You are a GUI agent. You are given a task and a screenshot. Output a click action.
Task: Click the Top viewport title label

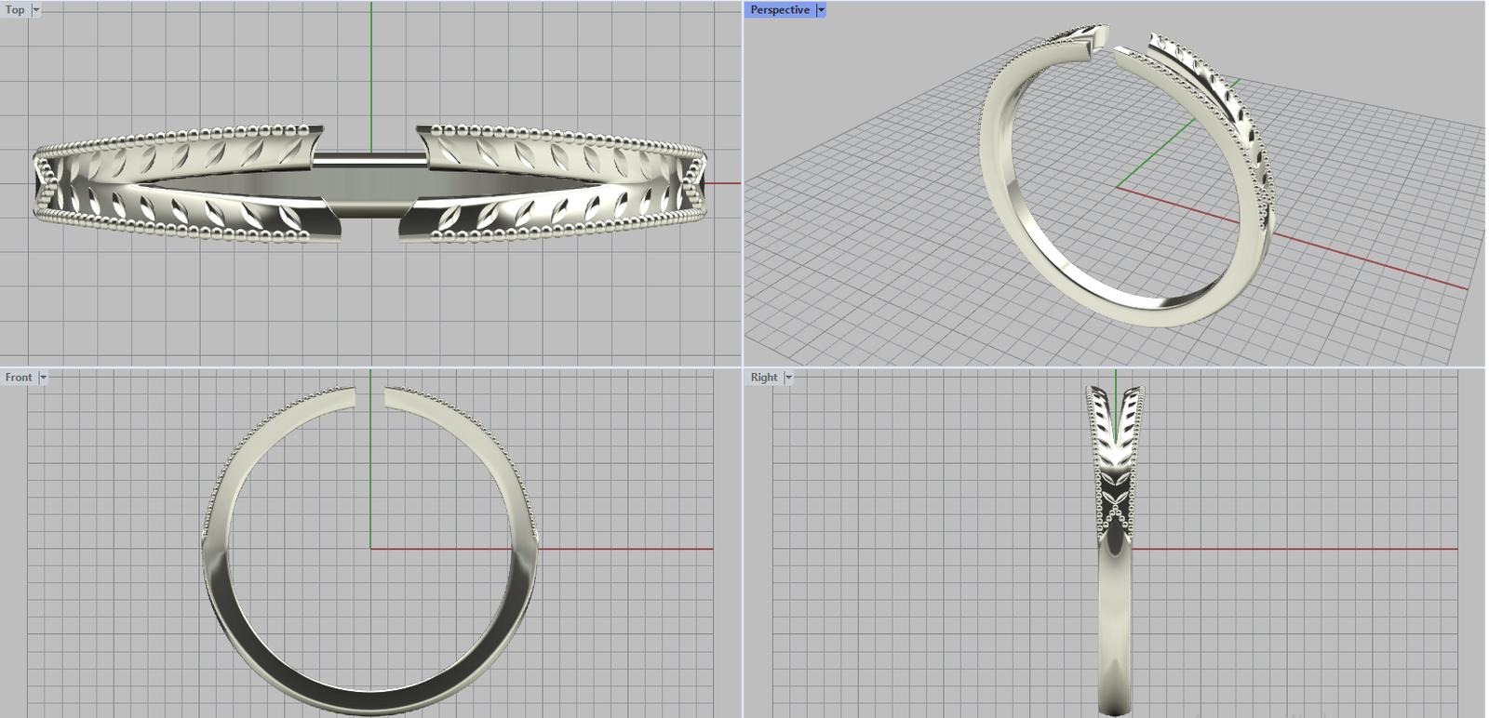(15, 10)
